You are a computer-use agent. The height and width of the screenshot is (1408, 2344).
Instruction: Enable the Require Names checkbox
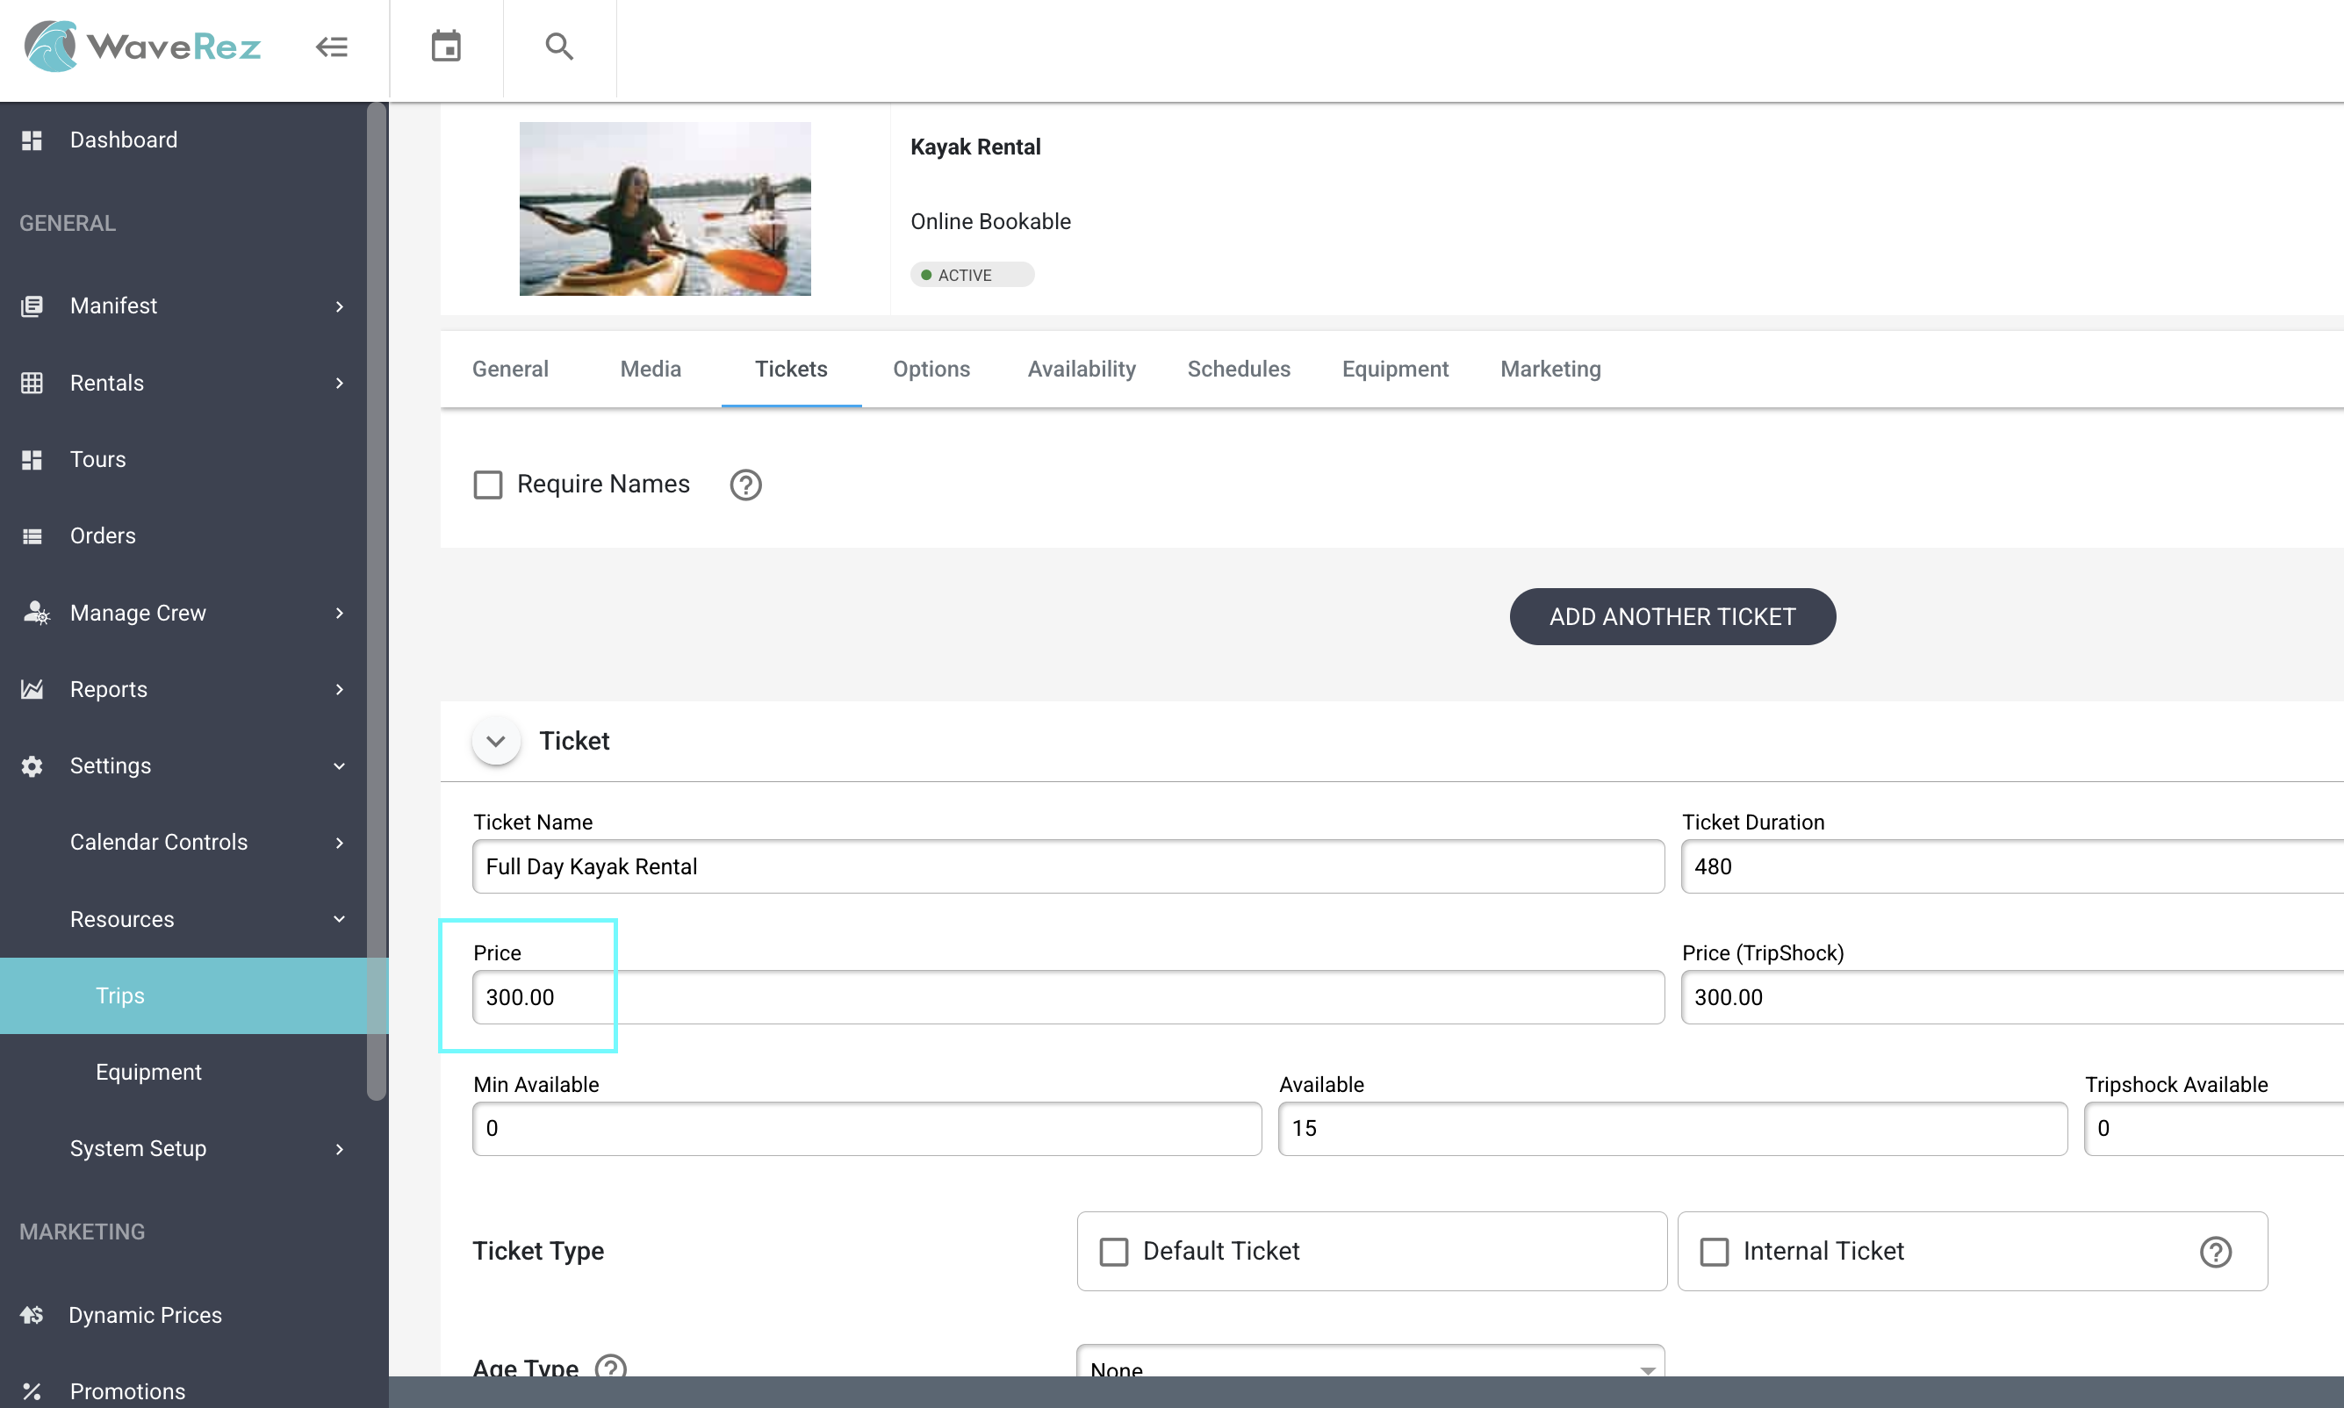pyautogui.click(x=487, y=485)
